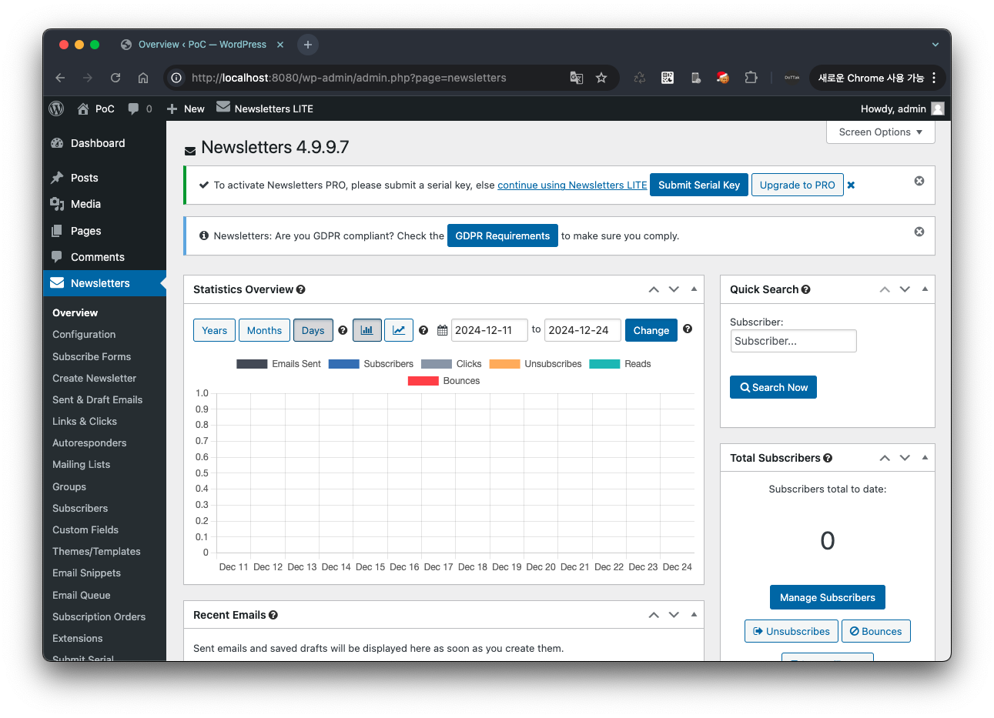Click the browser home icon
This screenshot has width=994, height=718.
tap(143, 78)
